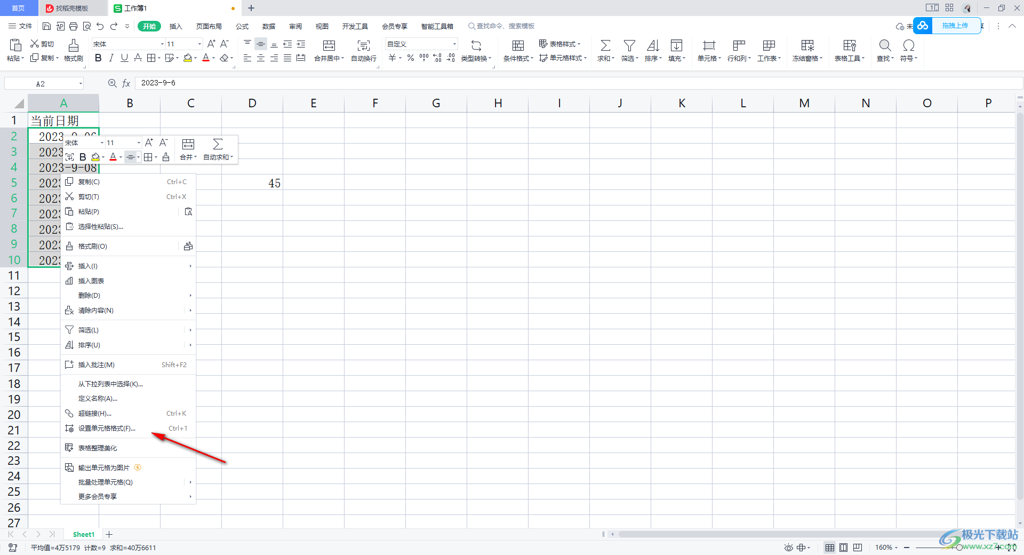Switch to Normal view in status bar
This screenshot has height=555, width=1024.
[x=830, y=548]
